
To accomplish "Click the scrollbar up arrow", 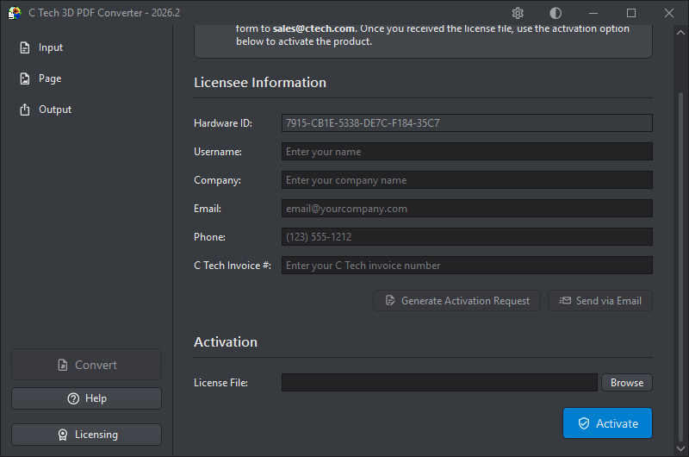I will point(680,33).
